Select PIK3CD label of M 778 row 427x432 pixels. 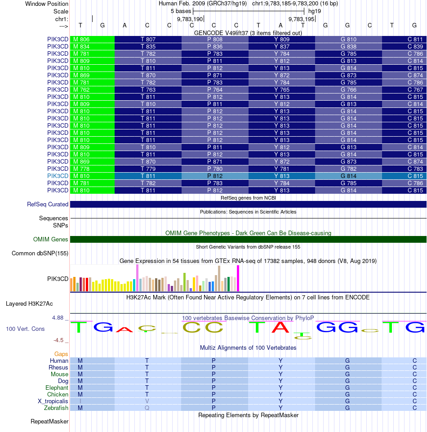(x=58, y=169)
